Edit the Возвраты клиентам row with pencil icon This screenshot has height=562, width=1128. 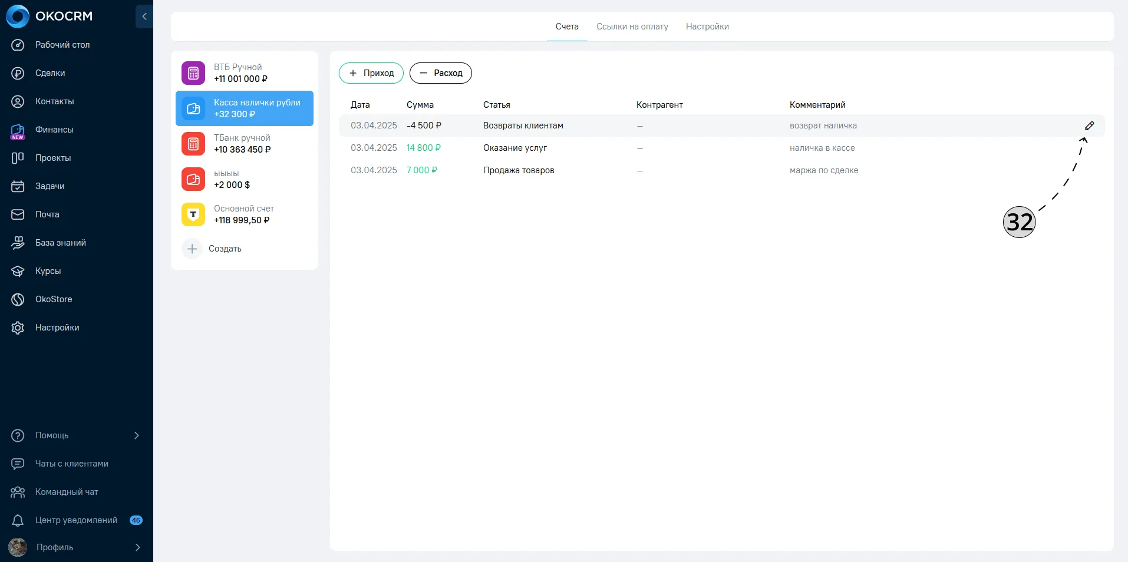click(x=1090, y=125)
